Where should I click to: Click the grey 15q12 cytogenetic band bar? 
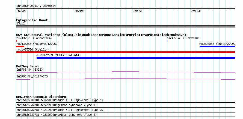point(126,26)
